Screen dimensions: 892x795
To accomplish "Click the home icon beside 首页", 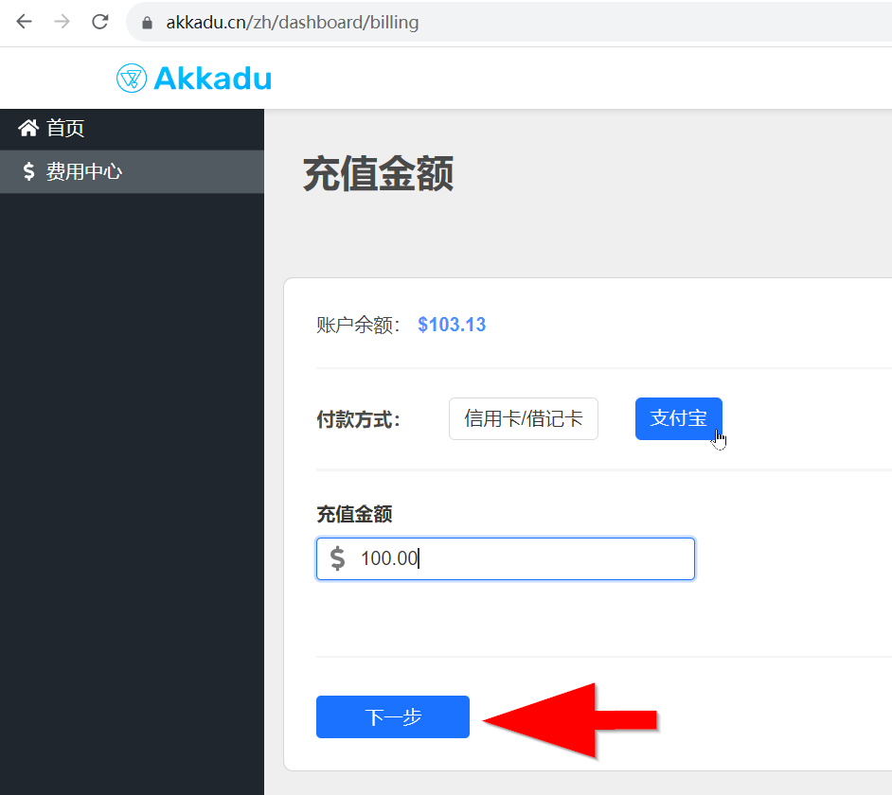I will [x=28, y=128].
